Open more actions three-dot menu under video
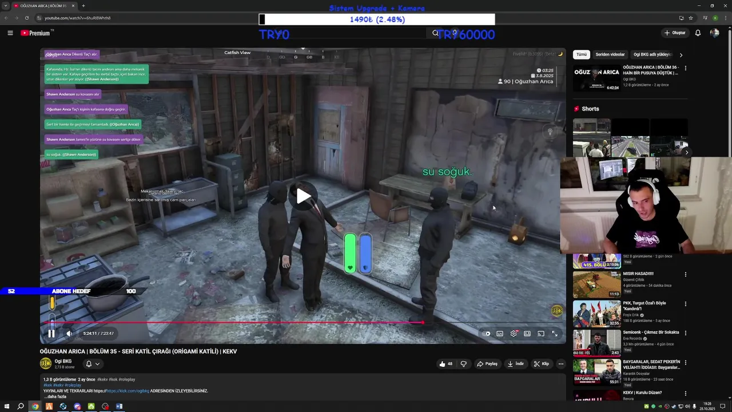 (561, 364)
